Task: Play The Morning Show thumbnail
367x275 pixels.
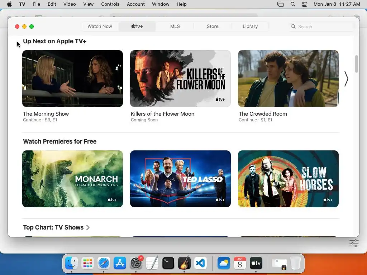Action: pos(72,78)
